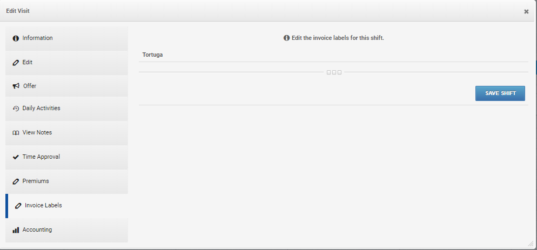
Task: Open the View Notes tab label
Action: [37, 132]
